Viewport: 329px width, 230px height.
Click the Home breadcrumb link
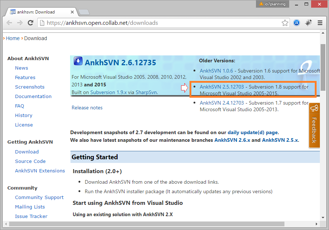pyautogui.click(x=12, y=38)
